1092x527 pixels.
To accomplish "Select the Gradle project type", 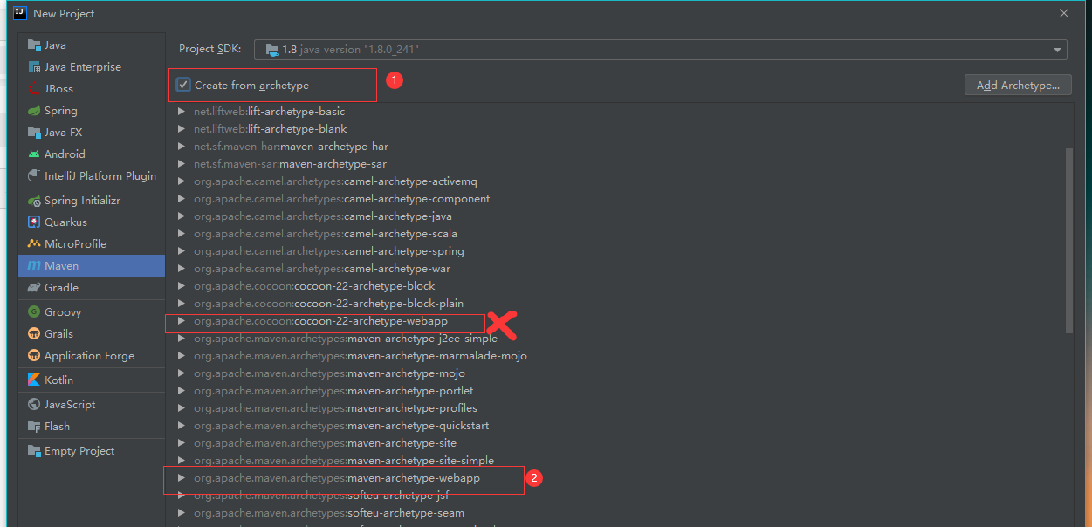I will pos(92,288).
